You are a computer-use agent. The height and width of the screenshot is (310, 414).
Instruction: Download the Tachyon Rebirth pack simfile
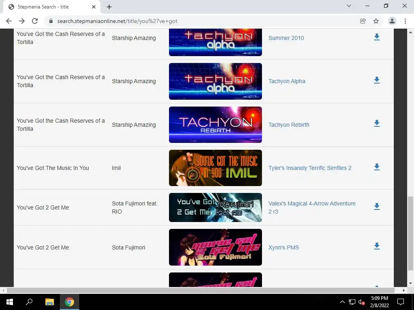[377, 124]
